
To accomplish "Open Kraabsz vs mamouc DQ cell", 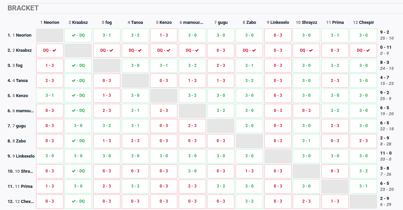I will tap(192, 50).
